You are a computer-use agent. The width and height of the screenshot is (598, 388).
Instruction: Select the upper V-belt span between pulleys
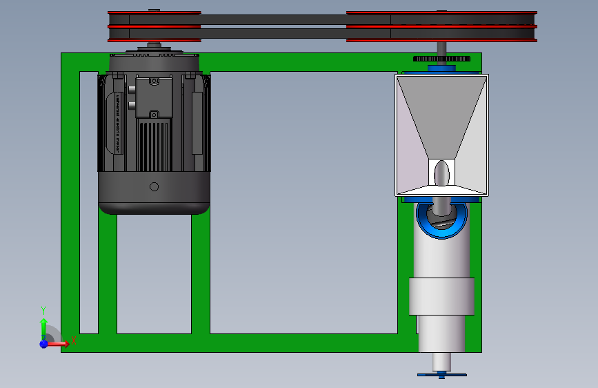point(273,19)
